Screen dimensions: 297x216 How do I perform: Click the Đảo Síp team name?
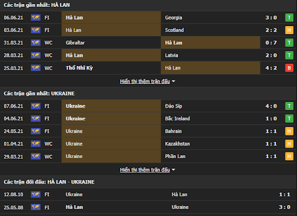[173, 106]
